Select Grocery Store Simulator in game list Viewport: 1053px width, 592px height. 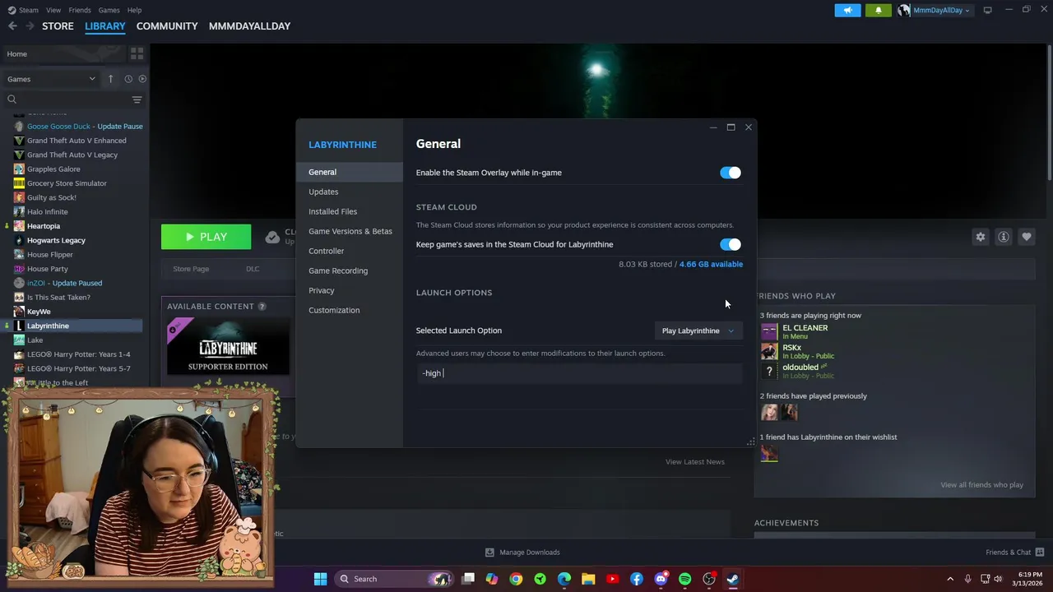click(x=67, y=183)
